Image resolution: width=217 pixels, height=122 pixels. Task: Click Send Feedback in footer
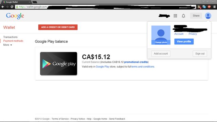(117, 119)
